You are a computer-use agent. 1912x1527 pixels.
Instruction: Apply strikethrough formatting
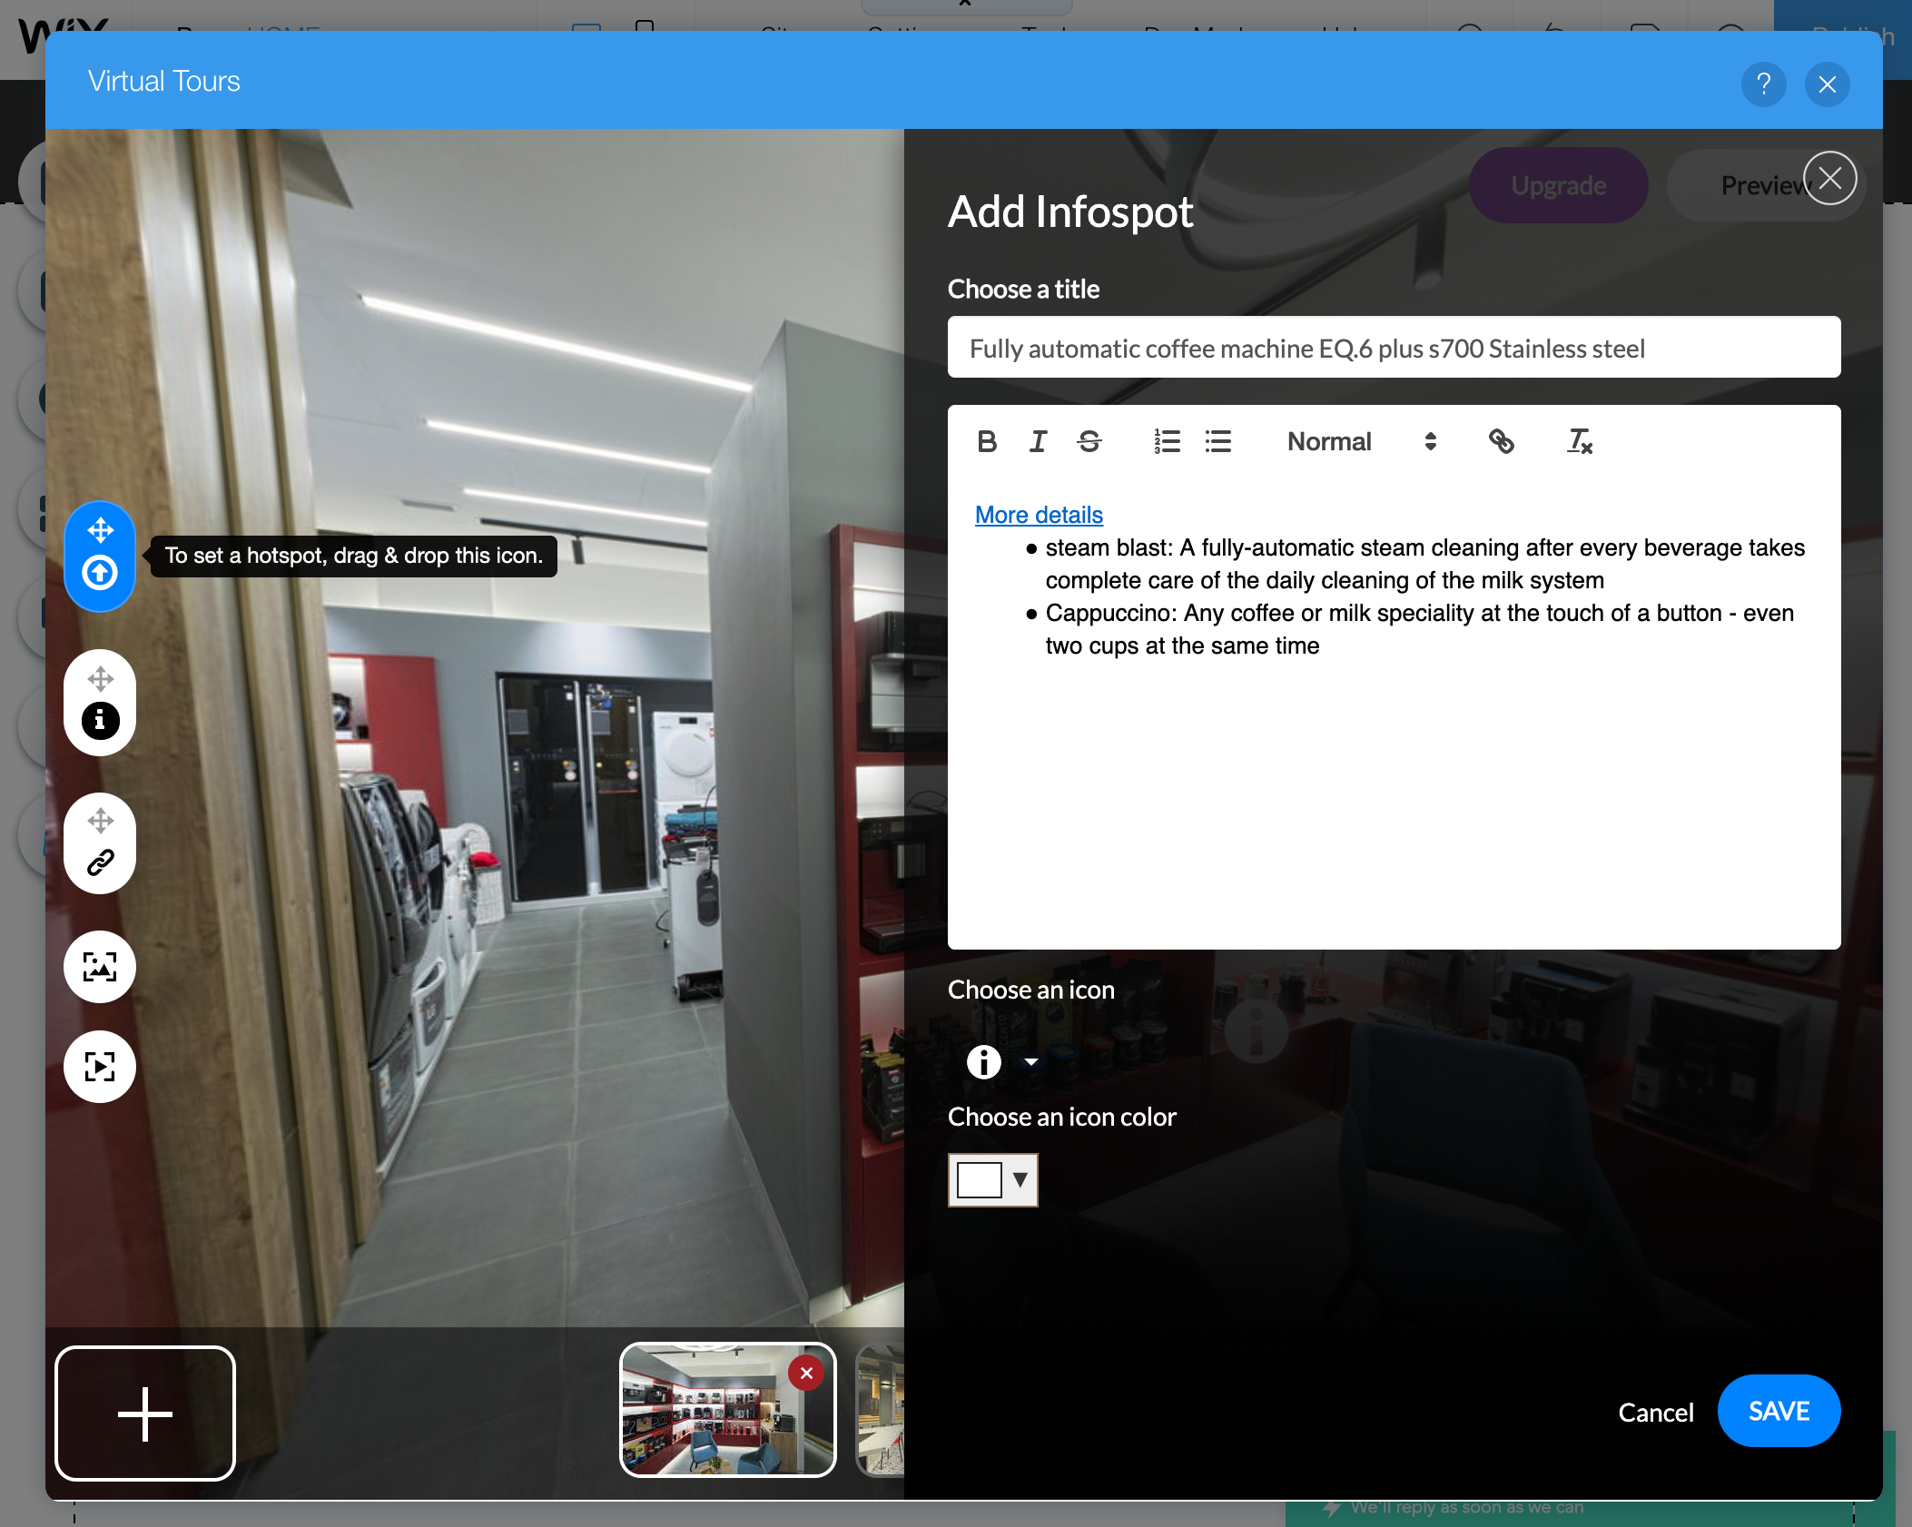point(1089,442)
